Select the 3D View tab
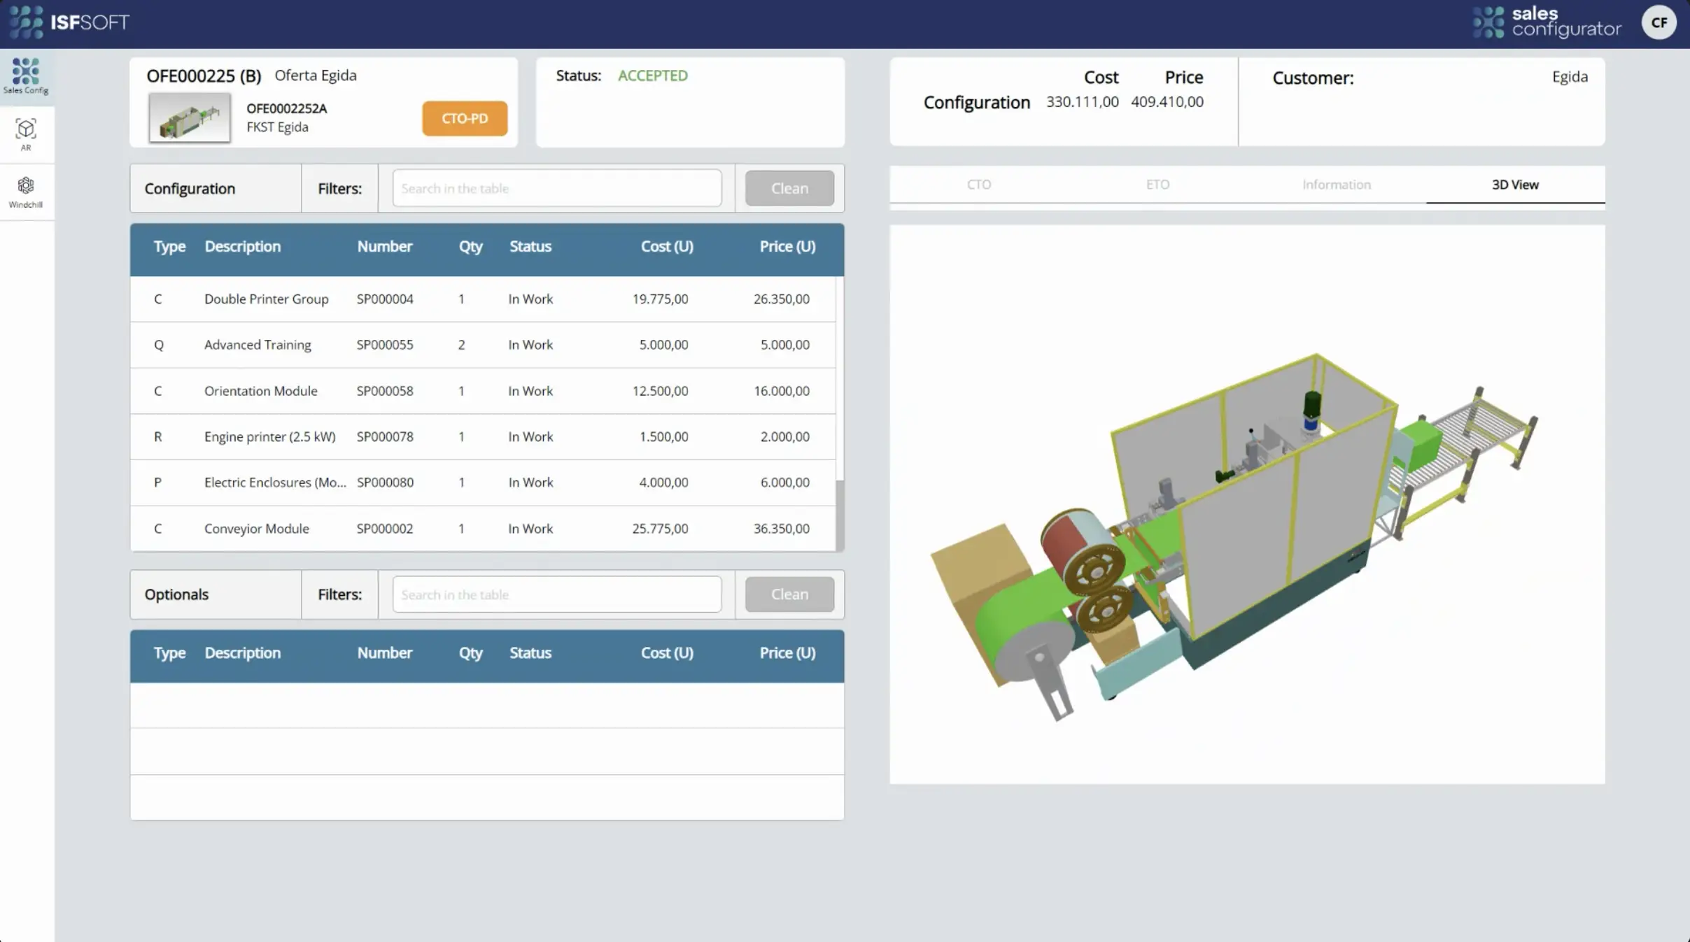Screen dimensions: 1690x942 click(1514, 184)
